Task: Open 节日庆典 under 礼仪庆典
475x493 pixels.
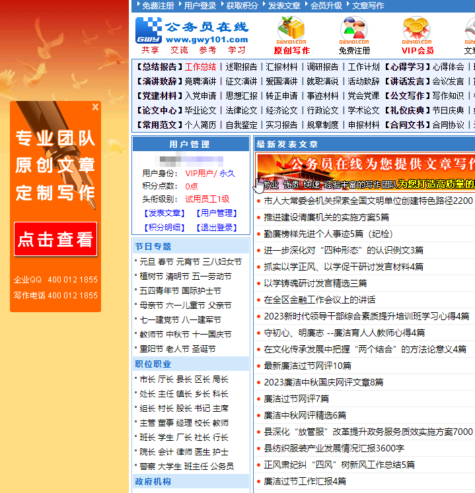Action: pos(448,110)
